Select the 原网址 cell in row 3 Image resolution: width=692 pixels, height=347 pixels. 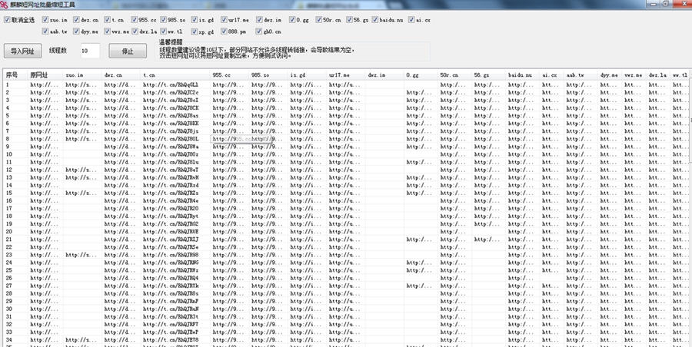click(x=44, y=100)
